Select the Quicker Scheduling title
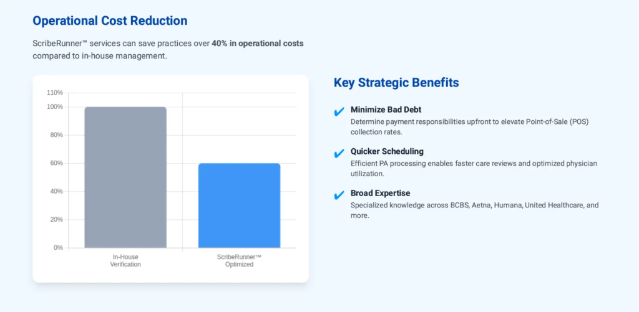The image size is (639, 312). [x=387, y=151]
